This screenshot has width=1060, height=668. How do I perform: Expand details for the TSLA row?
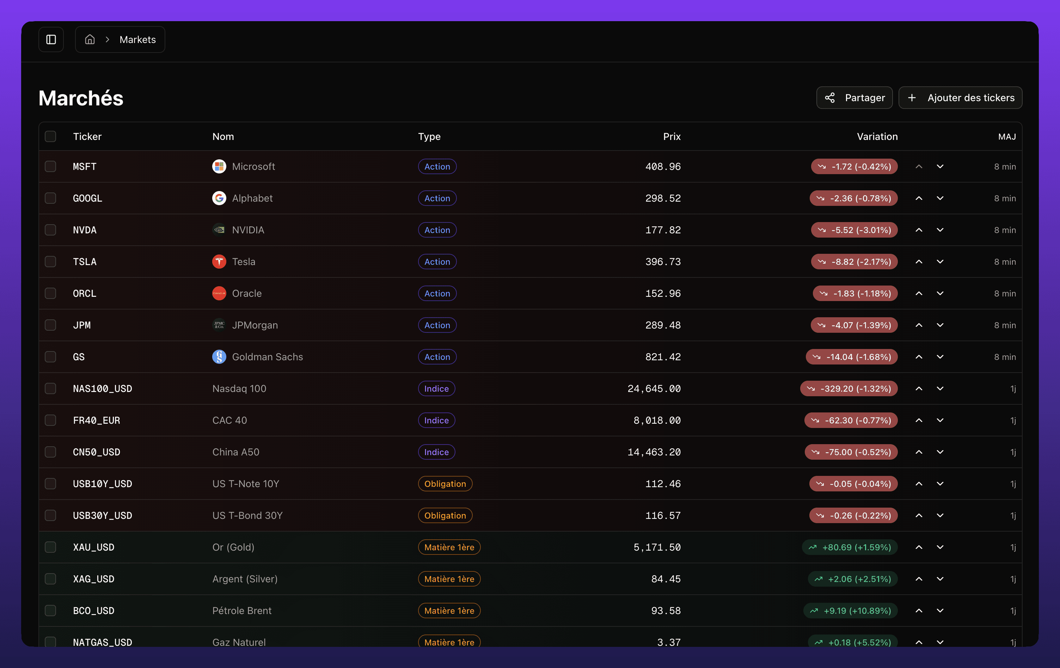(940, 262)
